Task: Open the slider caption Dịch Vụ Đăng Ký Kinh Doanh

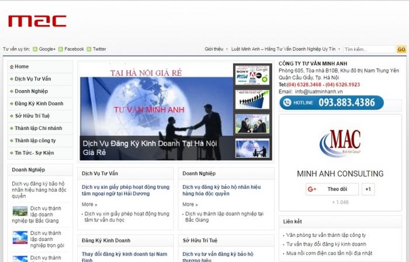Action: pyautogui.click(x=150, y=148)
